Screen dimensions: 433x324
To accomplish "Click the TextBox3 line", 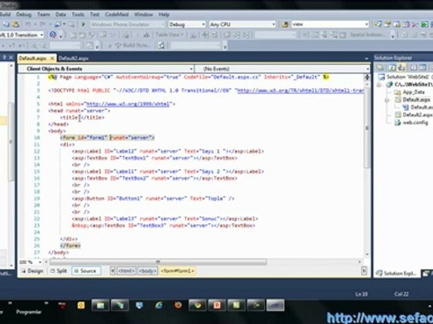I will [163, 225].
